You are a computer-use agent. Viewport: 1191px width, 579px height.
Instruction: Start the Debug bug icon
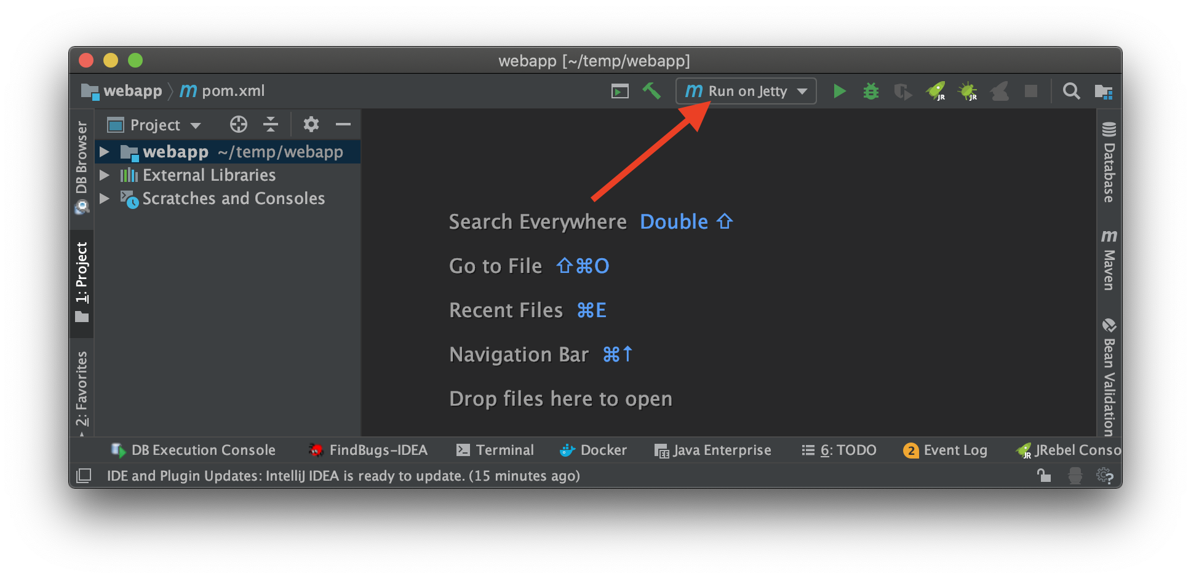(870, 91)
